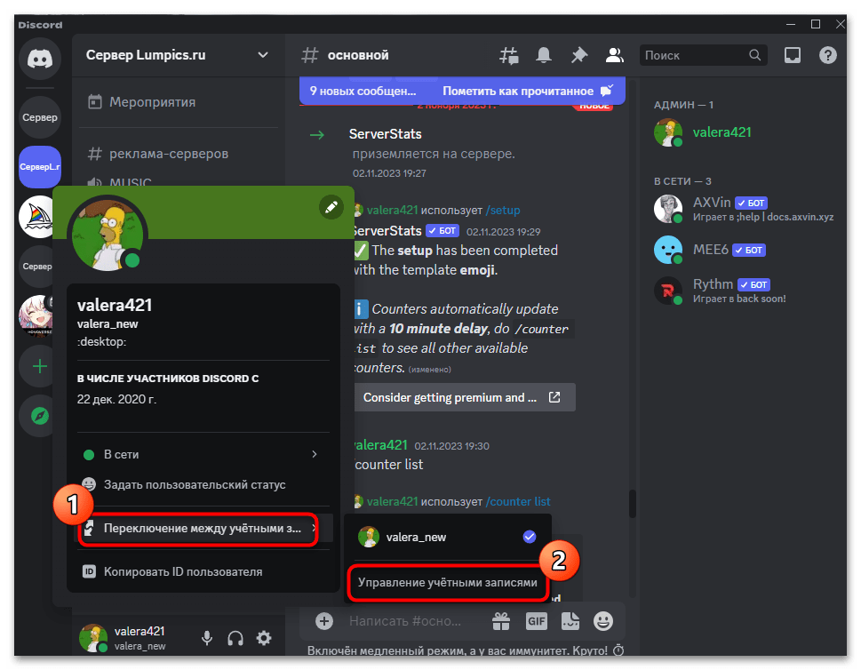
Task: Edit profile banner with the pencil icon
Action: [331, 207]
